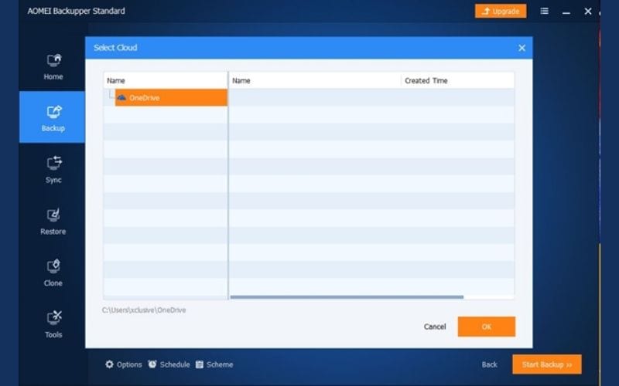
Task: Close the Select Cloud dialog
Action: (522, 48)
